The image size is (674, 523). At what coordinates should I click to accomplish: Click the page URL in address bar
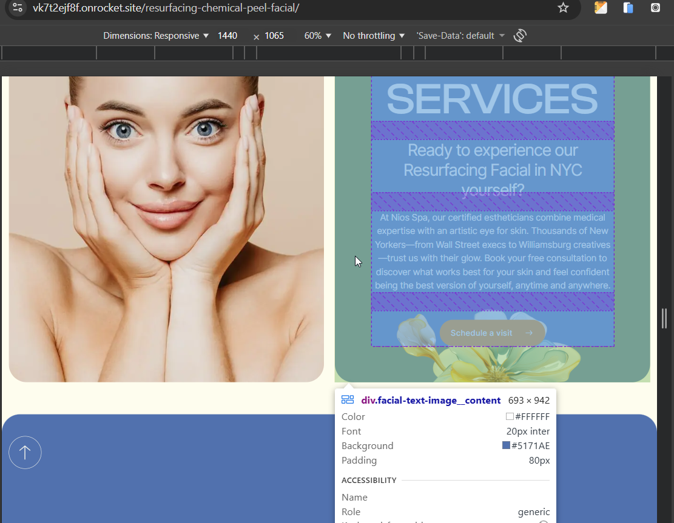pyautogui.click(x=166, y=8)
